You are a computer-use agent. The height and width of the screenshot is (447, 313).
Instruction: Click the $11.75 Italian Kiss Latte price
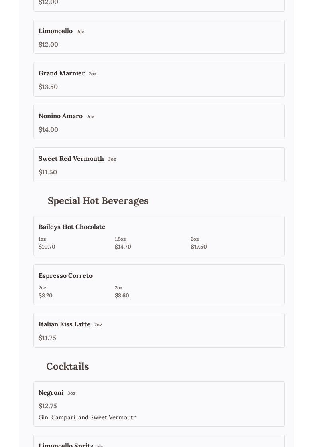(47, 338)
